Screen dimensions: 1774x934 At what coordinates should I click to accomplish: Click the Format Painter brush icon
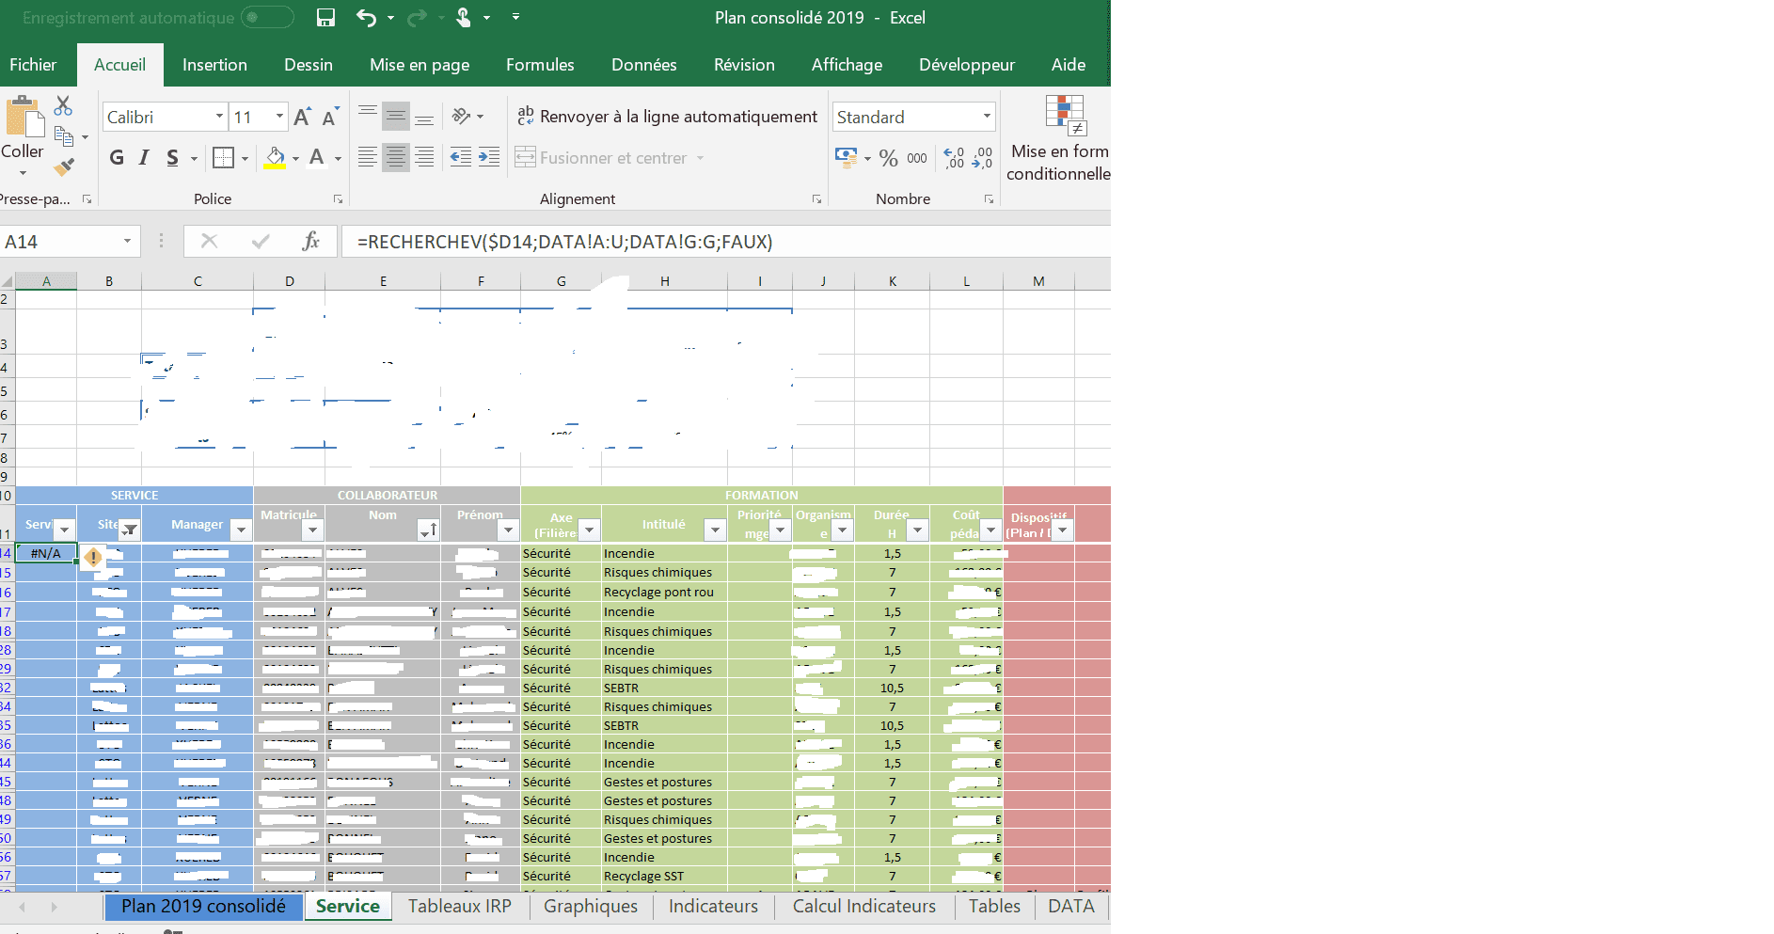coord(64,168)
